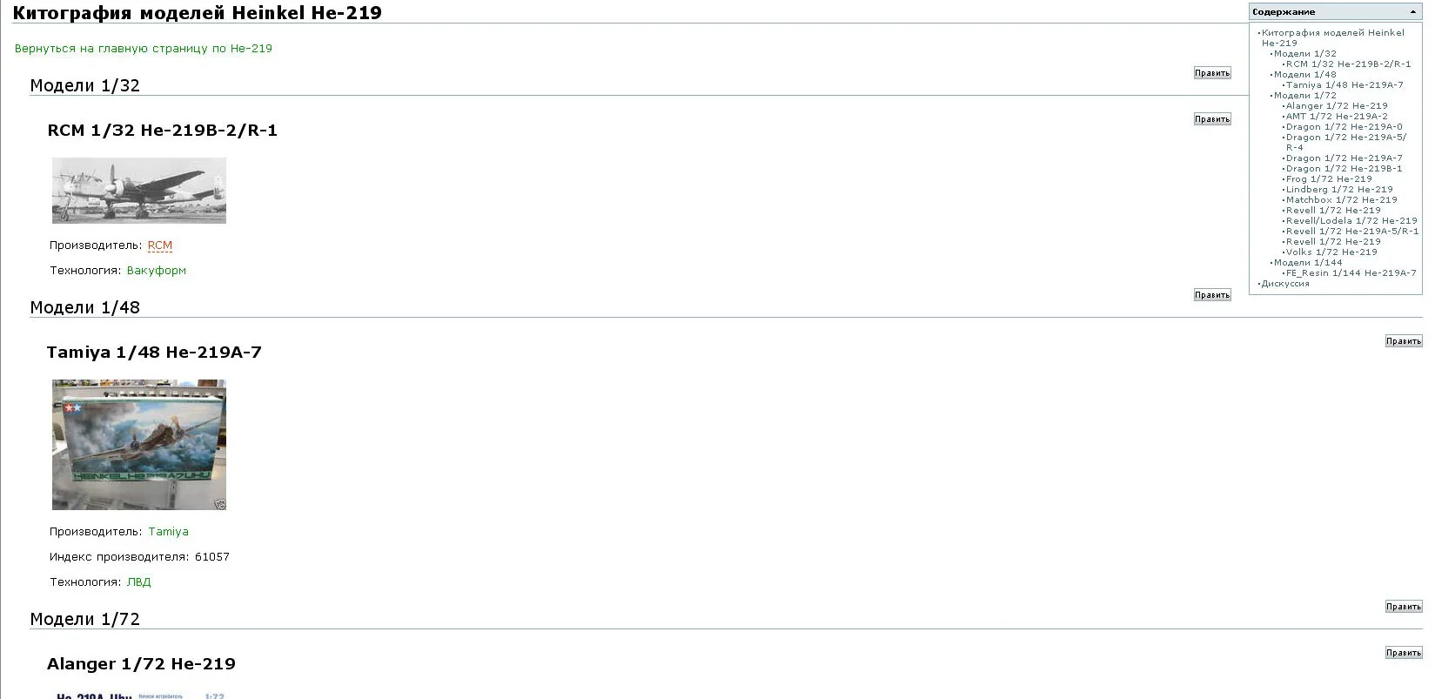
Task: Follow the Tamiya manufacturer link
Action: click(168, 532)
